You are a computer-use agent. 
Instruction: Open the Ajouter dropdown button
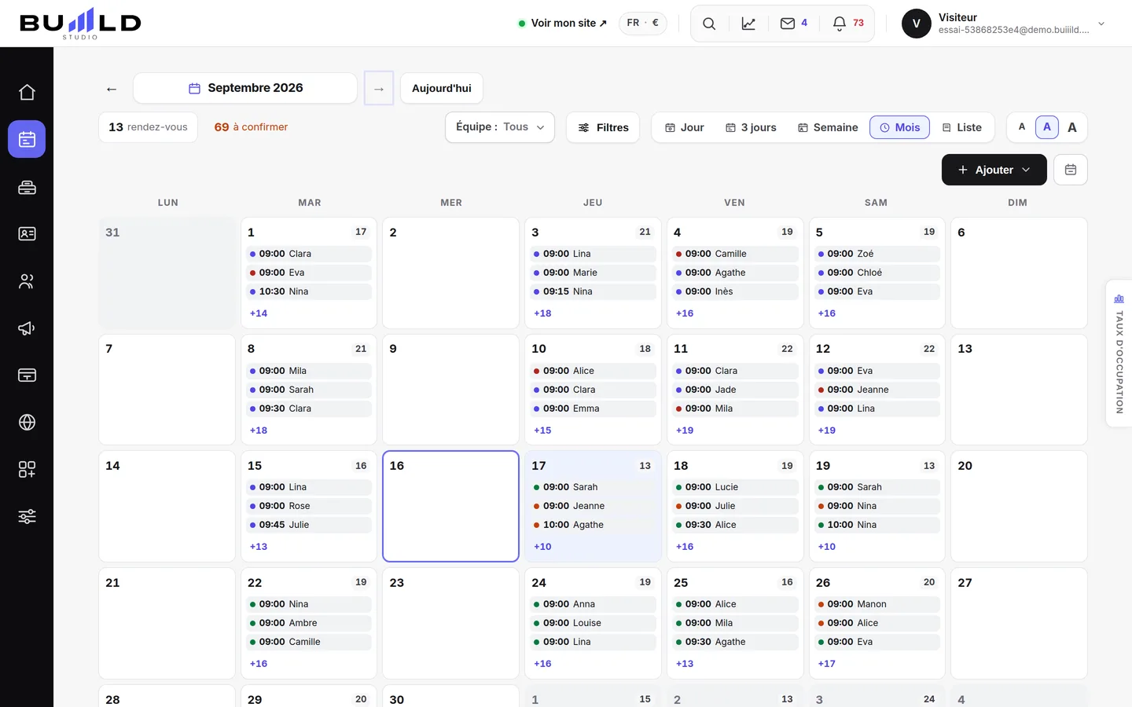click(994, 170)
